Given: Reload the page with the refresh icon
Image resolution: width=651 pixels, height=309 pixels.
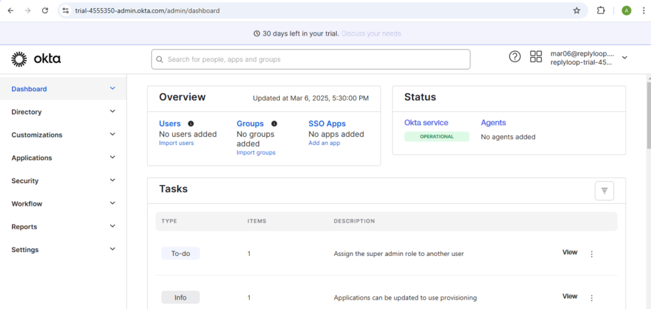Looking at the screenshot, I should [45, 11].
